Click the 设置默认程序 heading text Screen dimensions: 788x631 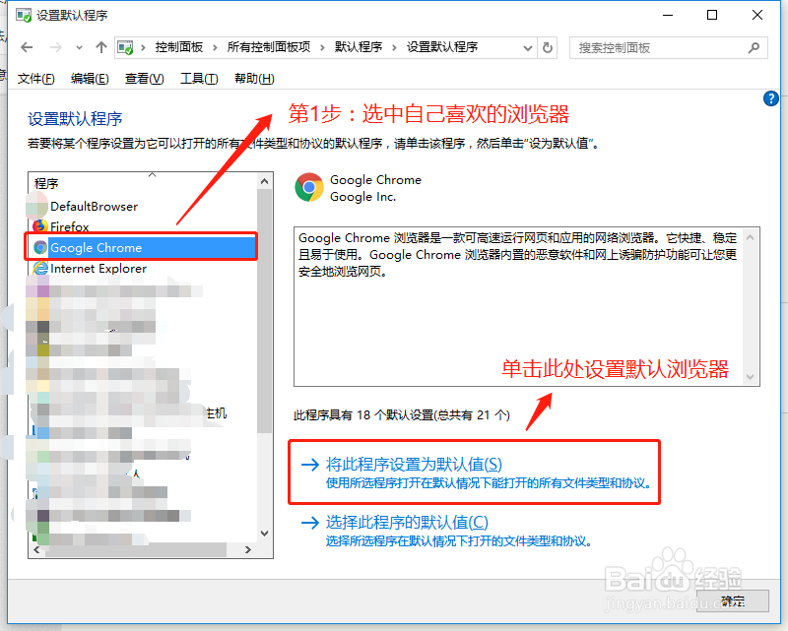click(x=75, y=119)
